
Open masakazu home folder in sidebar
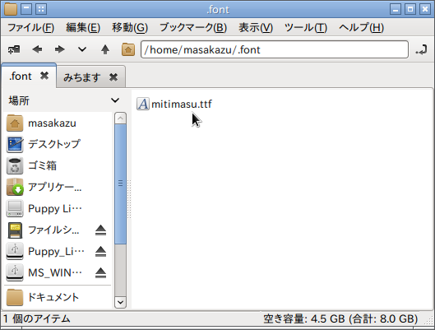tap(52, 123)
